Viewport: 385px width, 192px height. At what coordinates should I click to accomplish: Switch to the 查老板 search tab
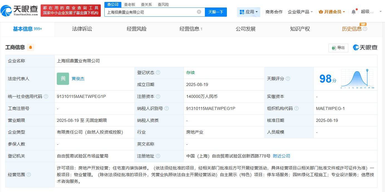tap(129, 4)
